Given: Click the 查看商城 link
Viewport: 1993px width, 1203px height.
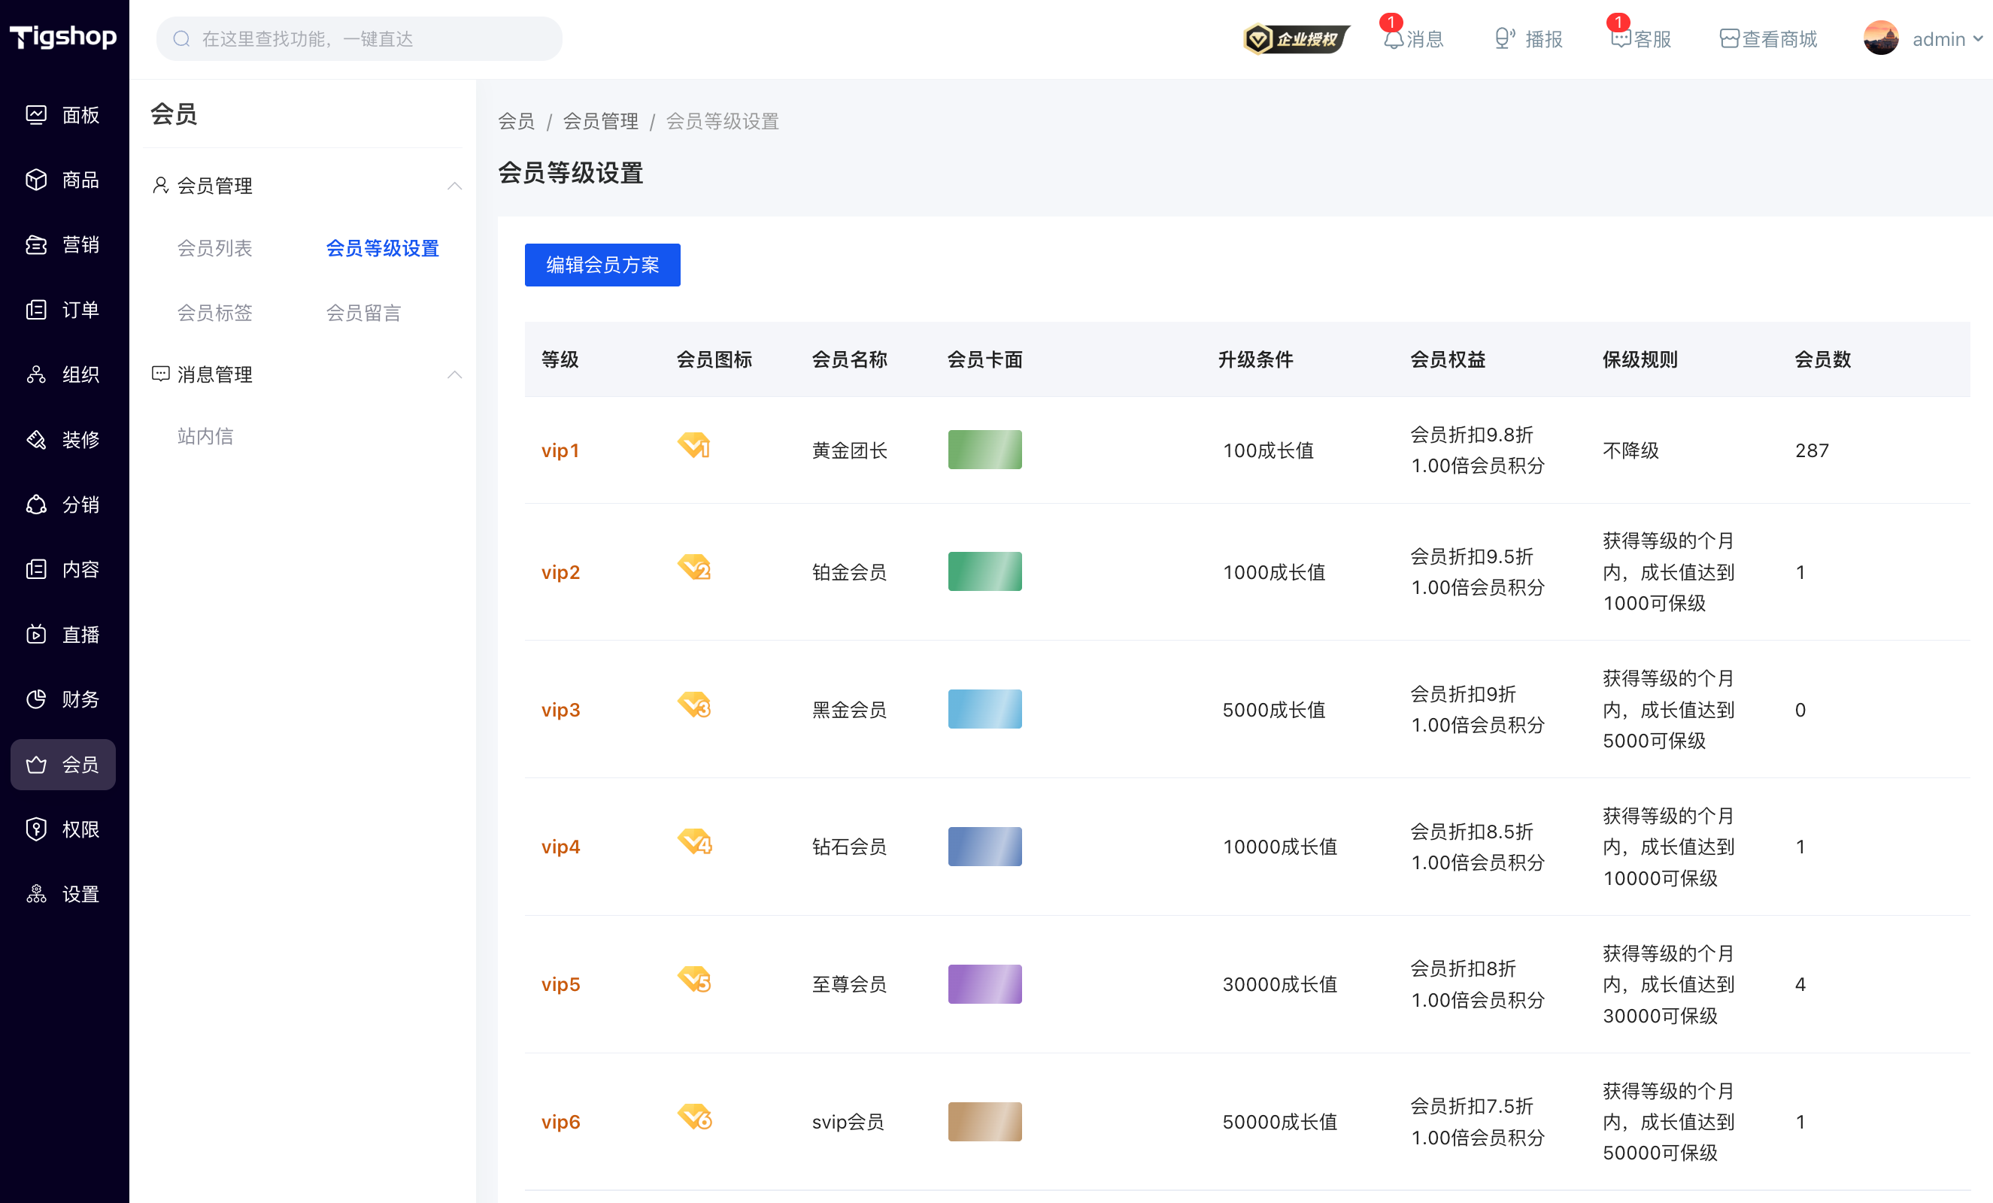Looking at the screenshot, I should [1768, 39].
